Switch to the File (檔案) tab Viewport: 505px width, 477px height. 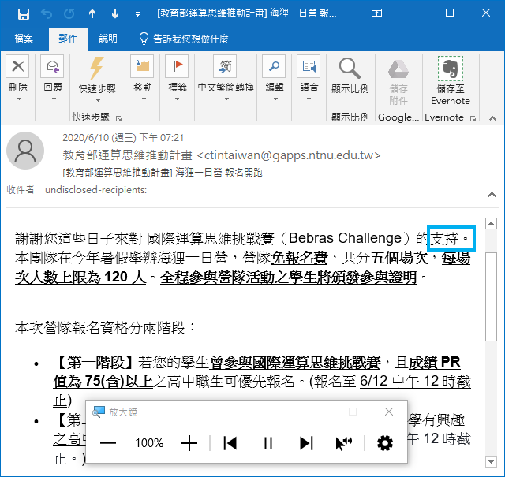[x=24, y=39]
